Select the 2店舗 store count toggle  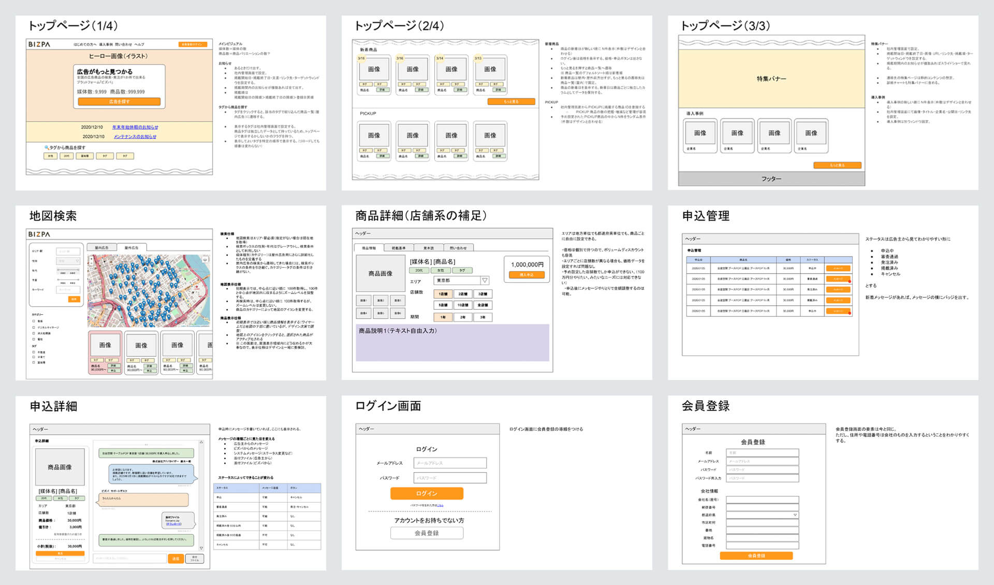tap(463, 294)
